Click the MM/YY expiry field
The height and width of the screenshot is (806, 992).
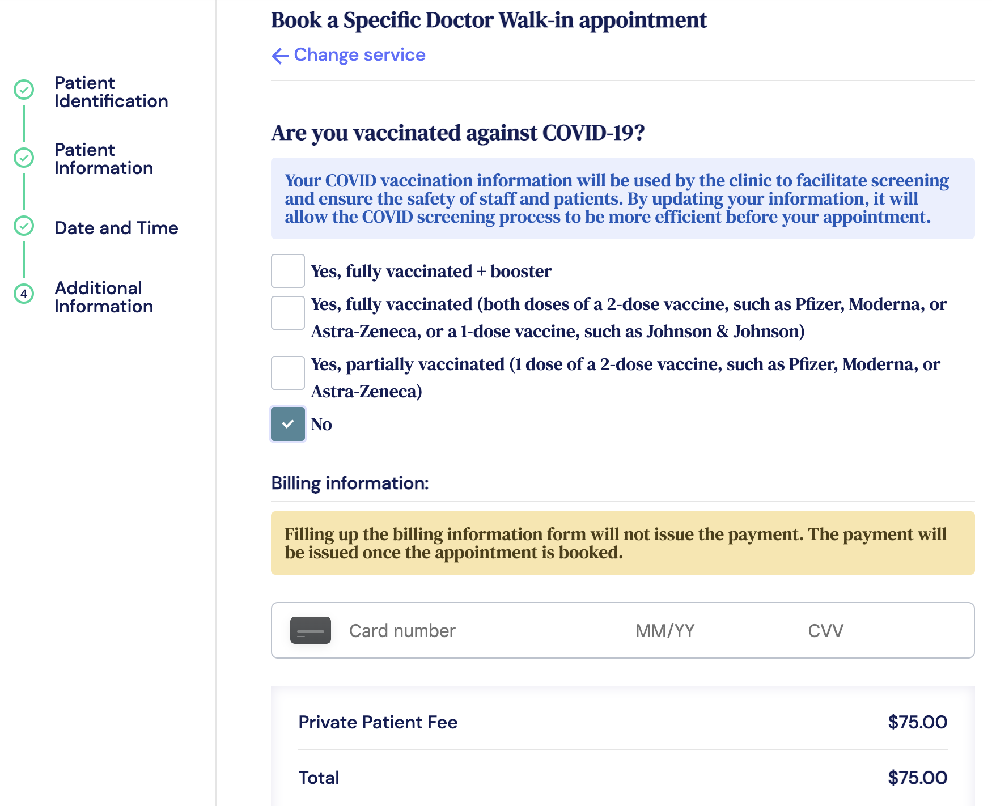coord(665,631)
